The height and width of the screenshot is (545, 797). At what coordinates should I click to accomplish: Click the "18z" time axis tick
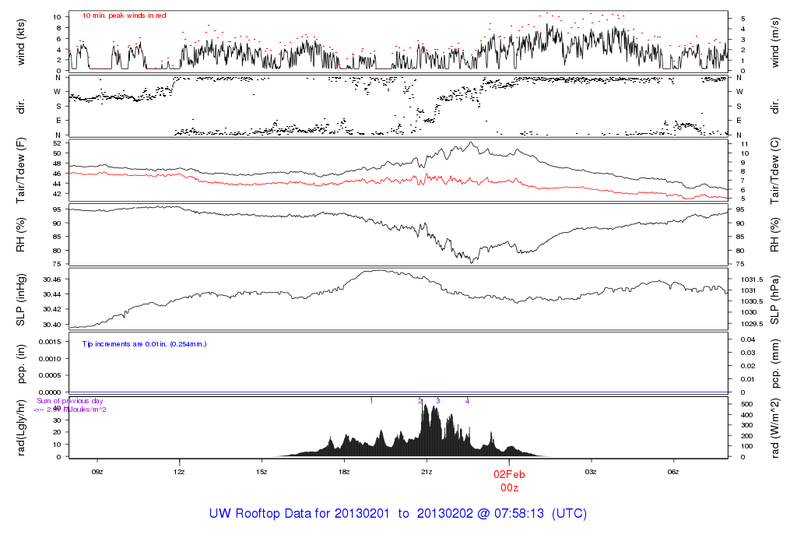(344, 471)
